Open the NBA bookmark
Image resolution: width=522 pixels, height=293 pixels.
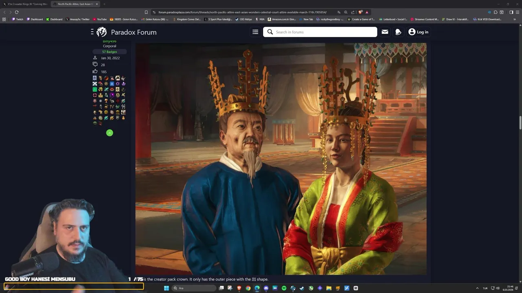coord(261,19)
